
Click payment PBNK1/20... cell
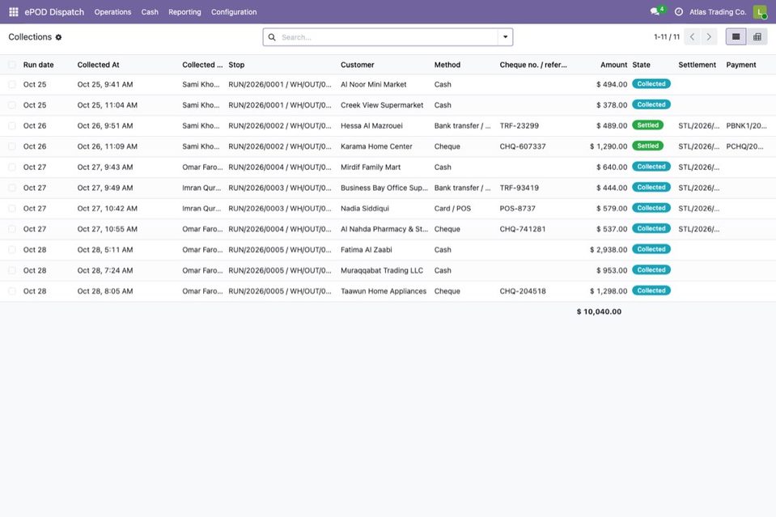(x=746, y=126)
